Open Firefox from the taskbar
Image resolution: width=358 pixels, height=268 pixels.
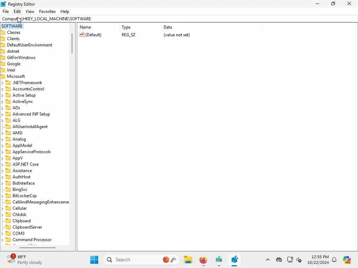tap(203, 260)
